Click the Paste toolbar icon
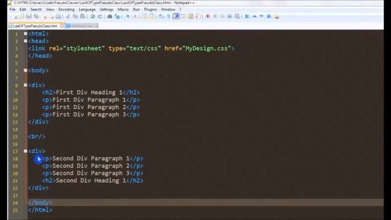The height and width of the screenshot is (220, 391). (x=82, y=16)
